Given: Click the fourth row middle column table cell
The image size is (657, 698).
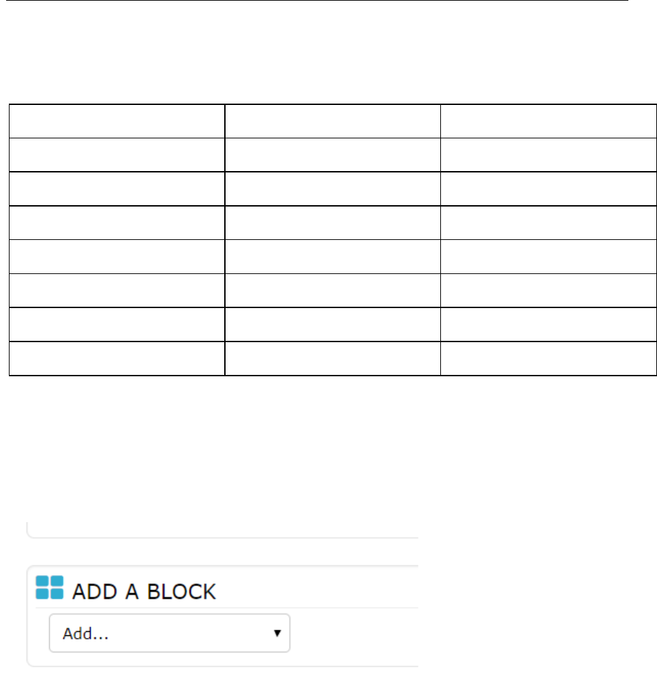Looking at the screenshot, I should click(x=333, y=222).
